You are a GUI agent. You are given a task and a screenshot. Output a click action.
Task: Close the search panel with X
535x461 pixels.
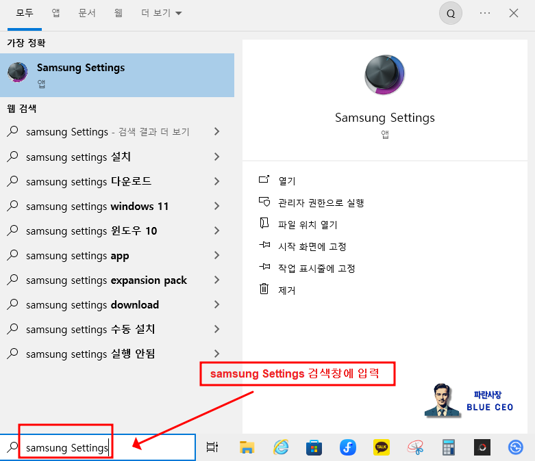tap(514, 13)
